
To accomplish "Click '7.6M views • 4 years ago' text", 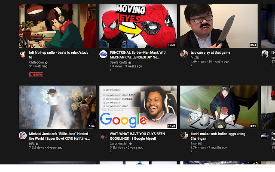I will pos(46,147).
